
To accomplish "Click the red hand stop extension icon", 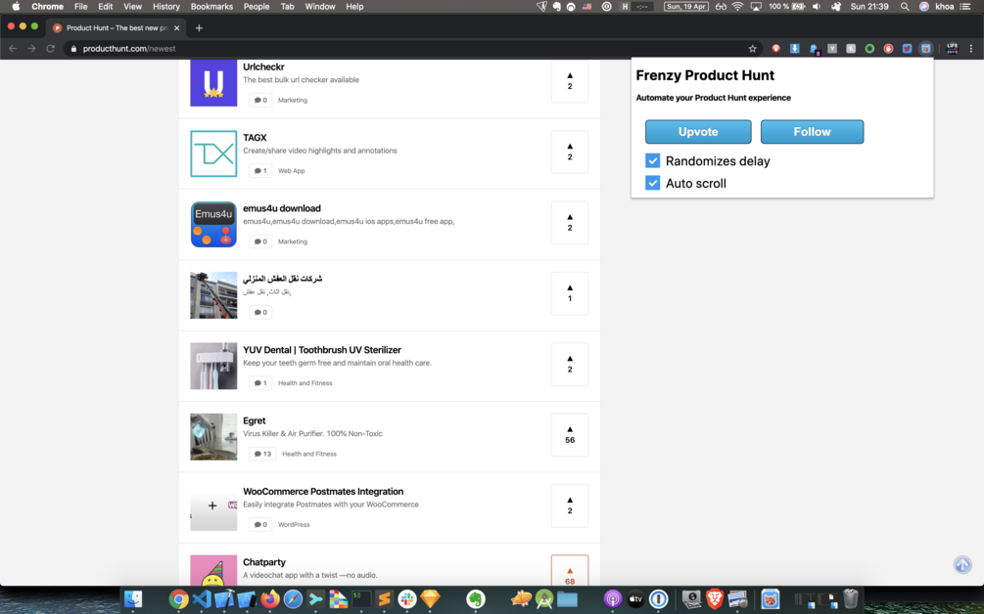I will 888,48.
